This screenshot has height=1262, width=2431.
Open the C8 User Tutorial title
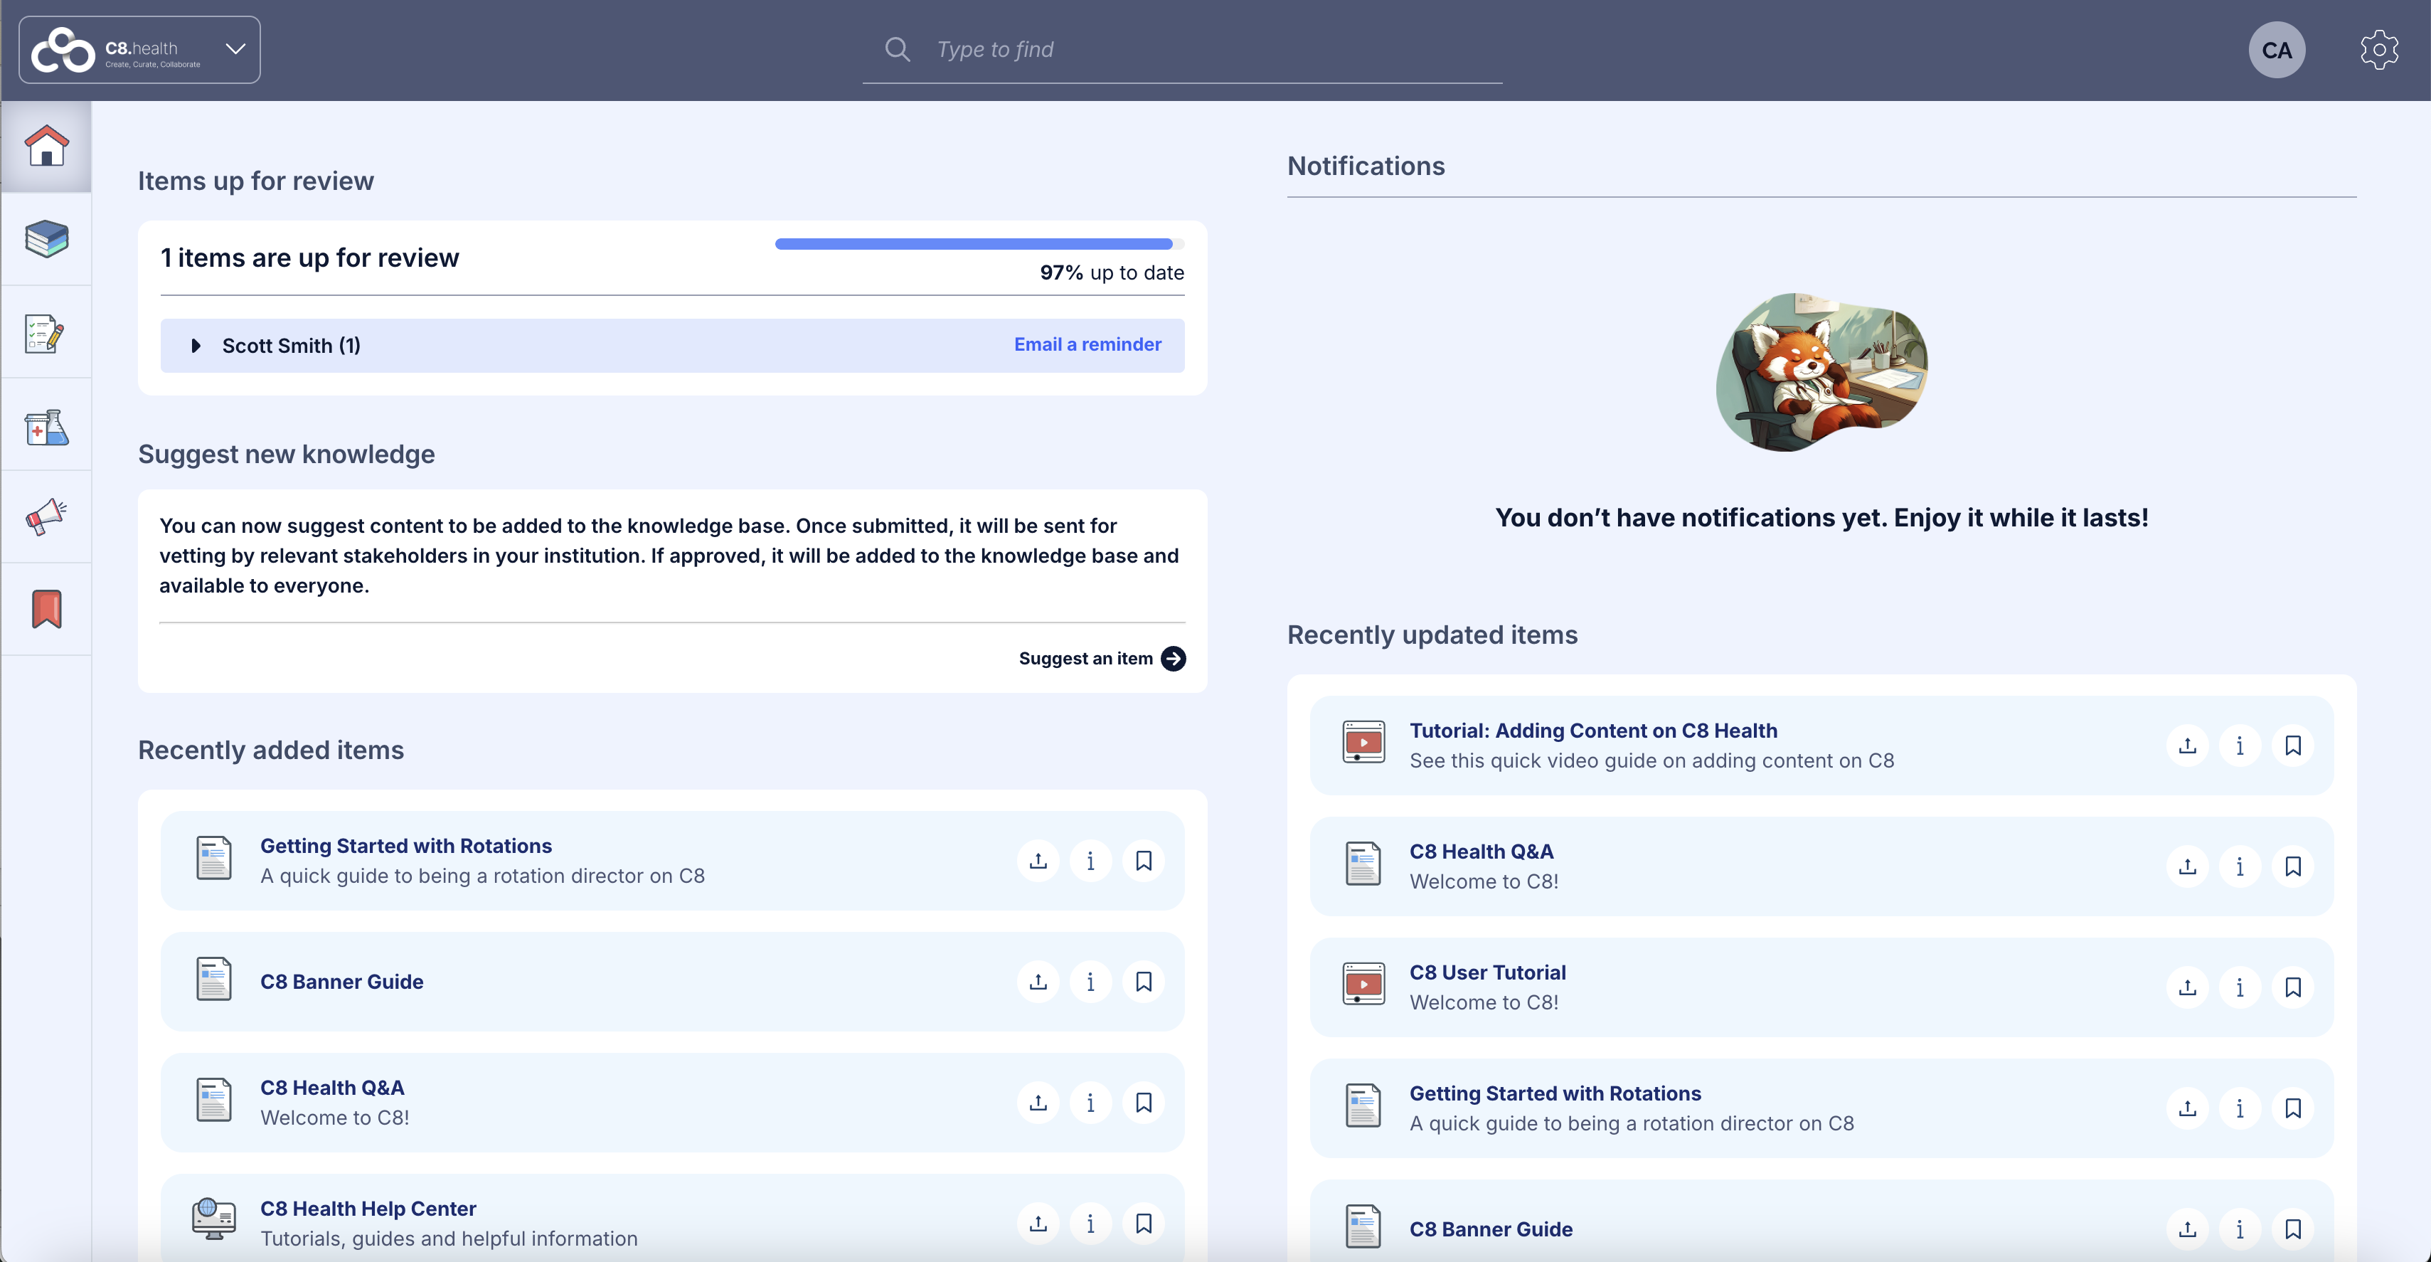click(x=1487, y=972)
